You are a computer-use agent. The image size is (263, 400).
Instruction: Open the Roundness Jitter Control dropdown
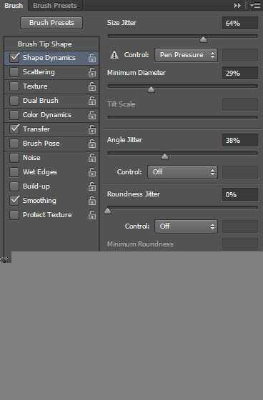[x=186, y=226]
